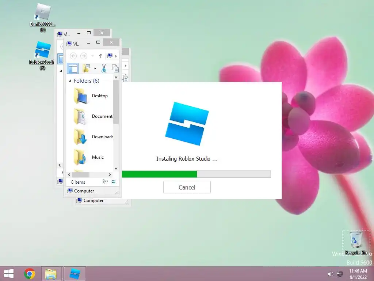Open recent locations dropdown in front Explorer
Image resolution: width=374 pixels, height=281 pixels.
[92, 56]
